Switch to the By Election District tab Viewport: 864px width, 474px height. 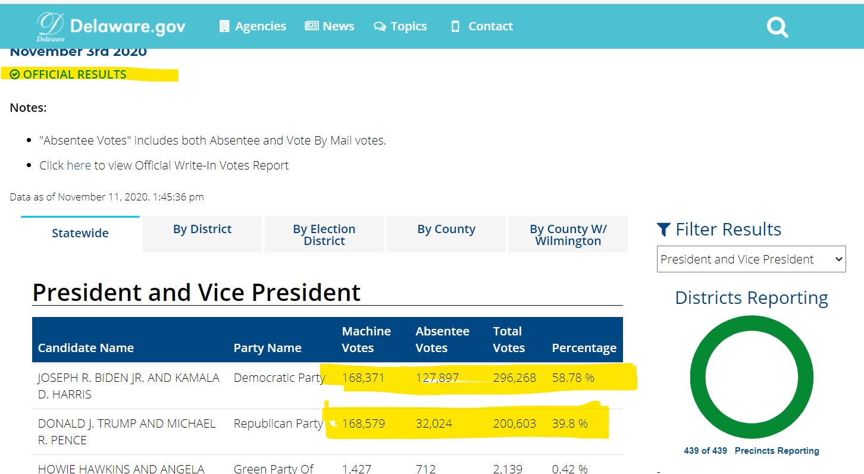coord(324,234)
